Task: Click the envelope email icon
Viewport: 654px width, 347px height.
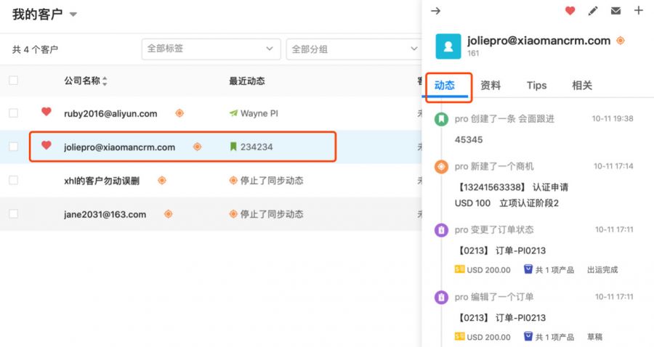Action: tap(615, 11)
